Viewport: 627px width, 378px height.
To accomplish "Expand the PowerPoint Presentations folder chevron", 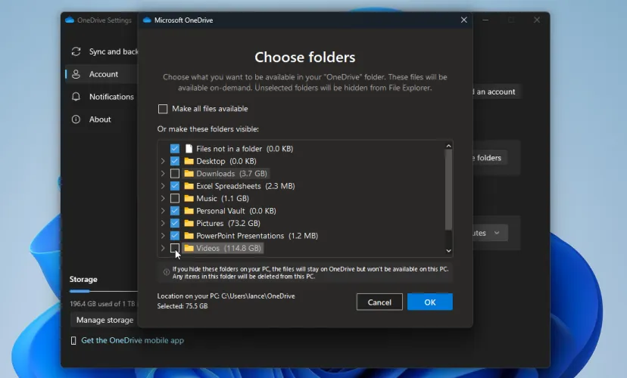I will (x=163, y=236).
